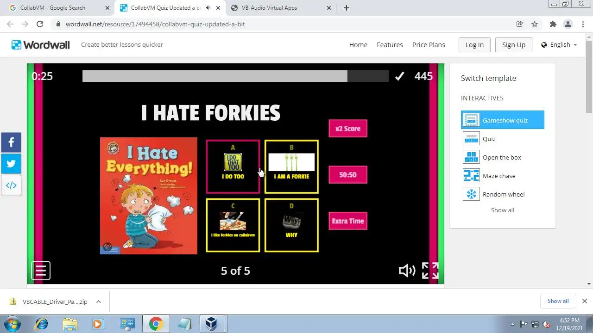Open the Windows Start menu
Screen dimensions: 593x333
coord(12,324)
